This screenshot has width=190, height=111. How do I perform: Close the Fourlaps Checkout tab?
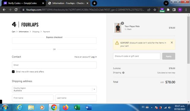pos(87,3)
